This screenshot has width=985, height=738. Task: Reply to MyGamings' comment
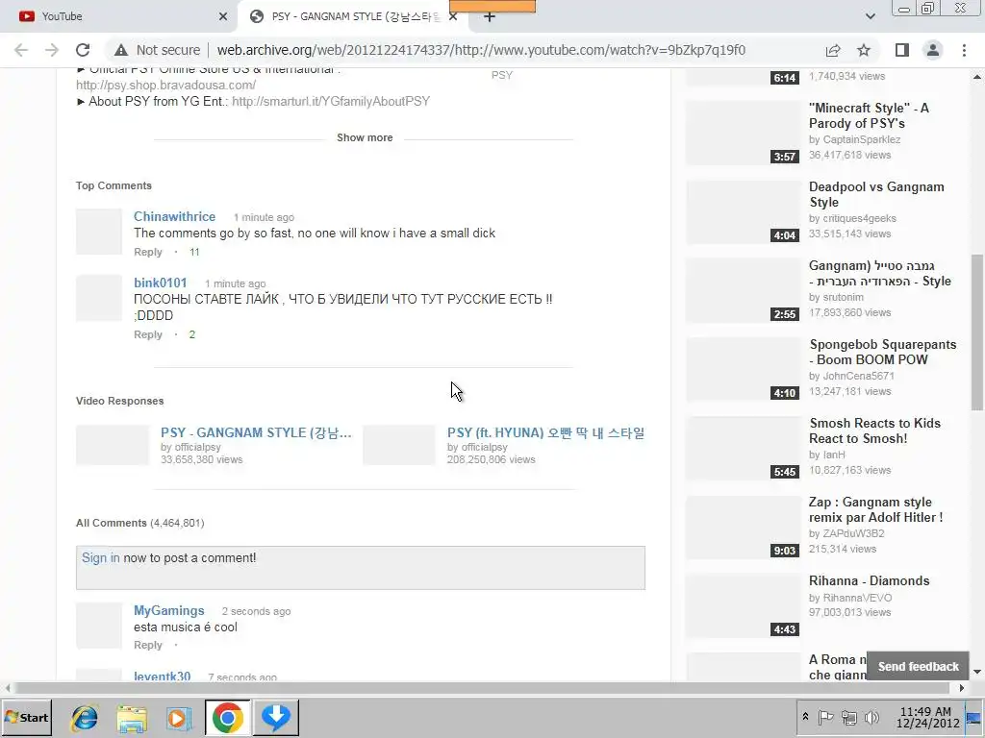147,645
